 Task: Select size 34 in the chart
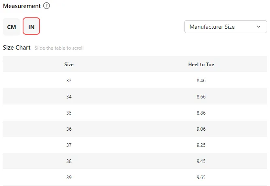69,96
